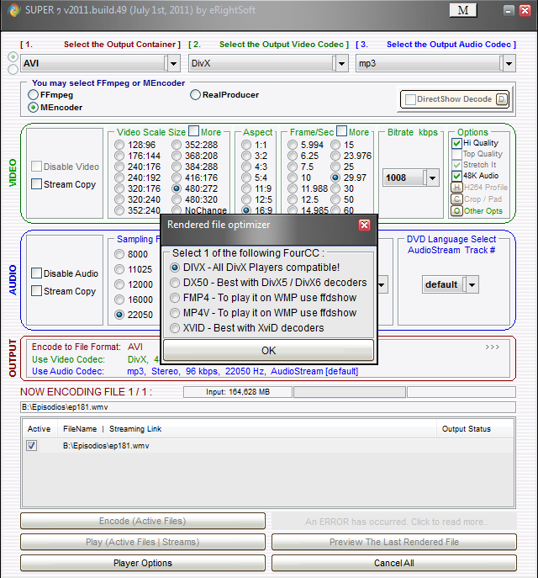This screenshot has height=578, width=538.
Task: Select MP4V FourCC option
Action: [175, 313]
